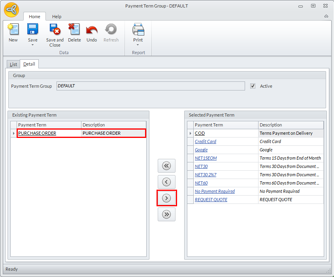The image size is (334, 277).
Task: Collapse the ribbon with the chevron
Action: pyautogui.click(x=326, y=16)
